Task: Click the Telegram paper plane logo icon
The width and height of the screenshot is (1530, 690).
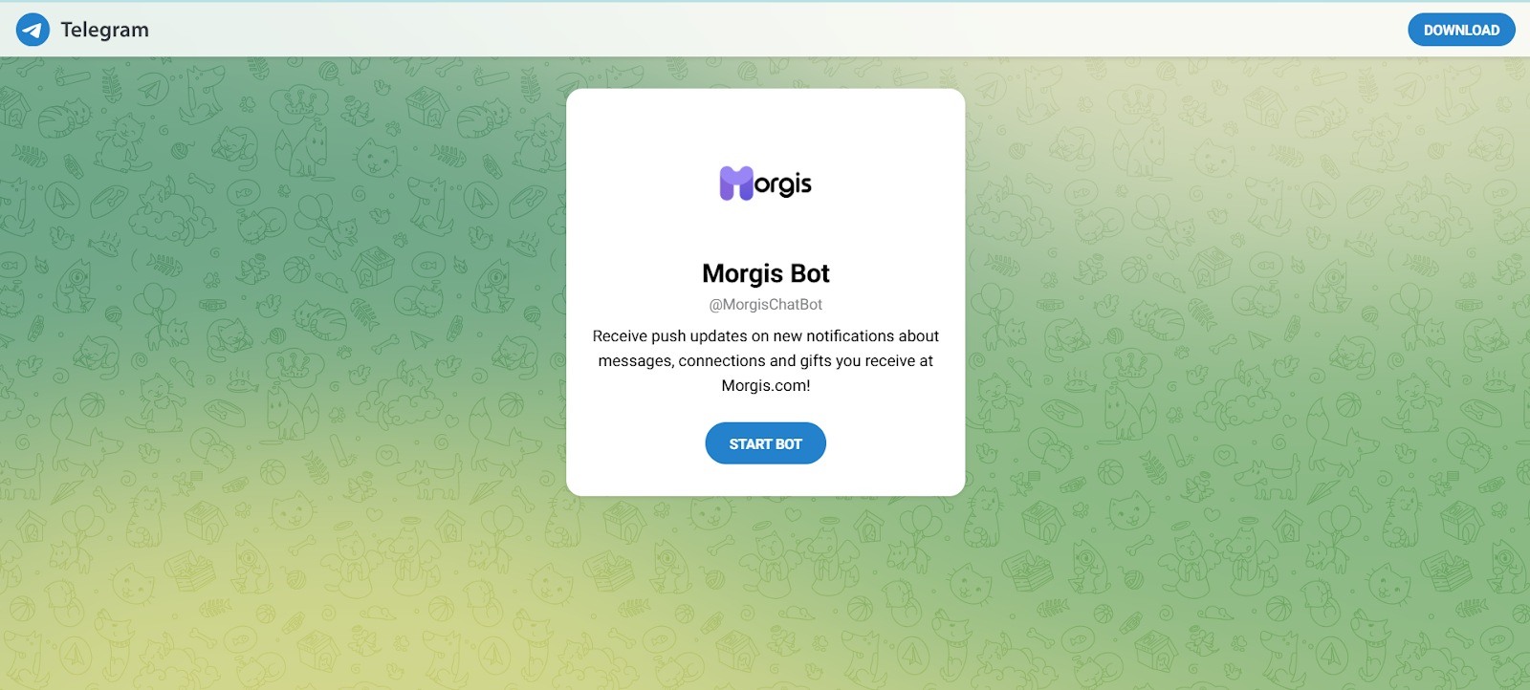Action: click(x=33, y=30)
